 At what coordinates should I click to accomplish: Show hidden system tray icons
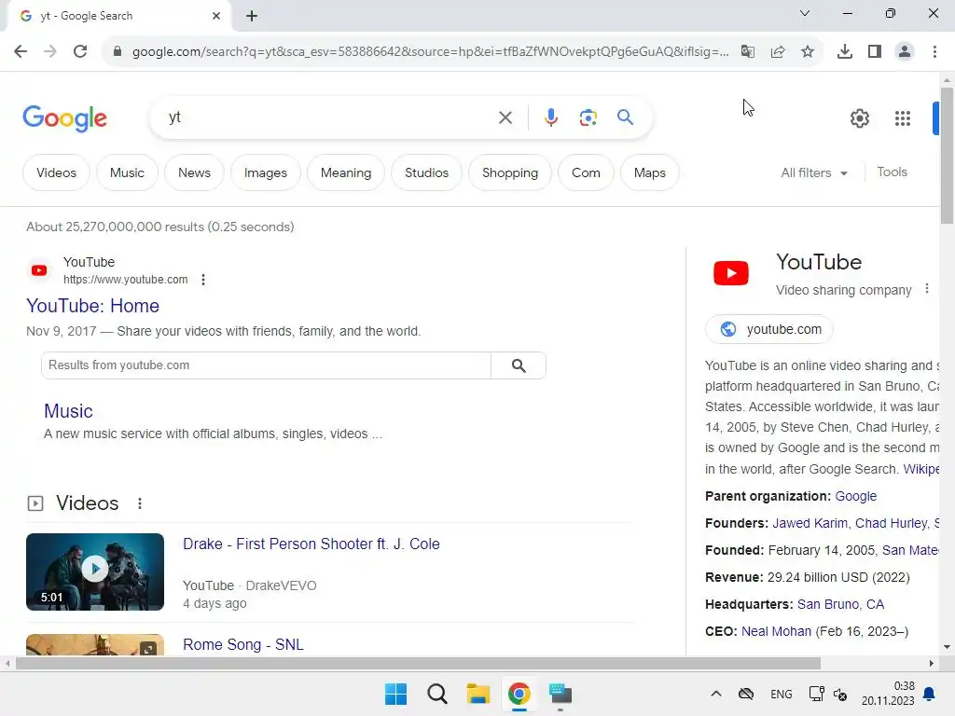[x=715, y=694]
